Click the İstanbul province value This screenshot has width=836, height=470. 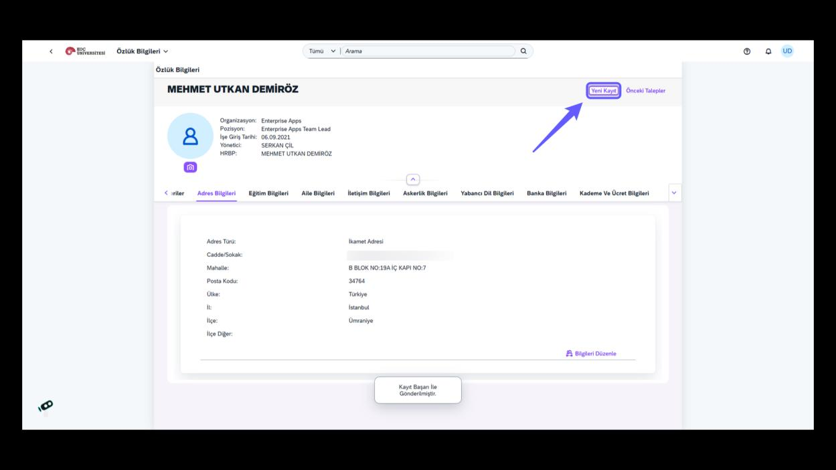[359, 308]
